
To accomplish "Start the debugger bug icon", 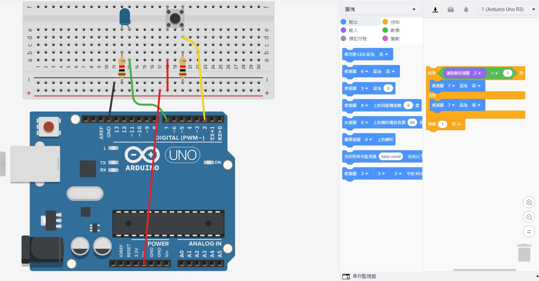I will [466, 9].
